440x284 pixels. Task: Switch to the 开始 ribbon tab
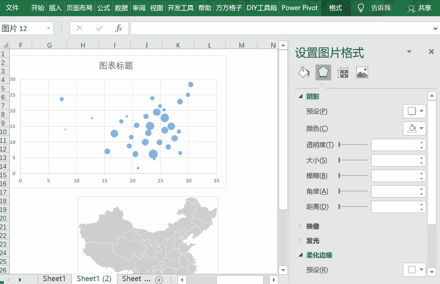[x=37, y=8]
